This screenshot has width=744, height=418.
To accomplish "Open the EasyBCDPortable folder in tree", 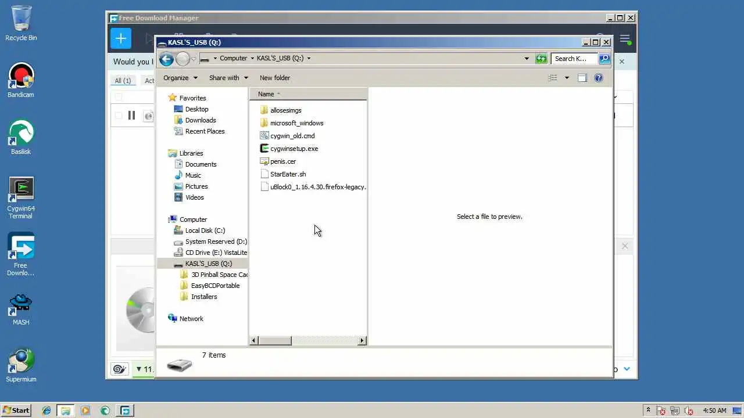I will (215, 286).
